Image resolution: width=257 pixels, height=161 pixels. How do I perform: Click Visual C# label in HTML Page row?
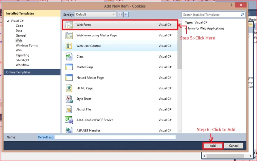click(x=165, y=88)
